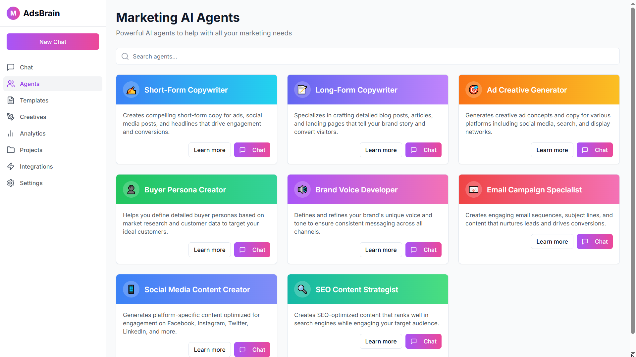Focus the Search agents input field

(368, 57)
